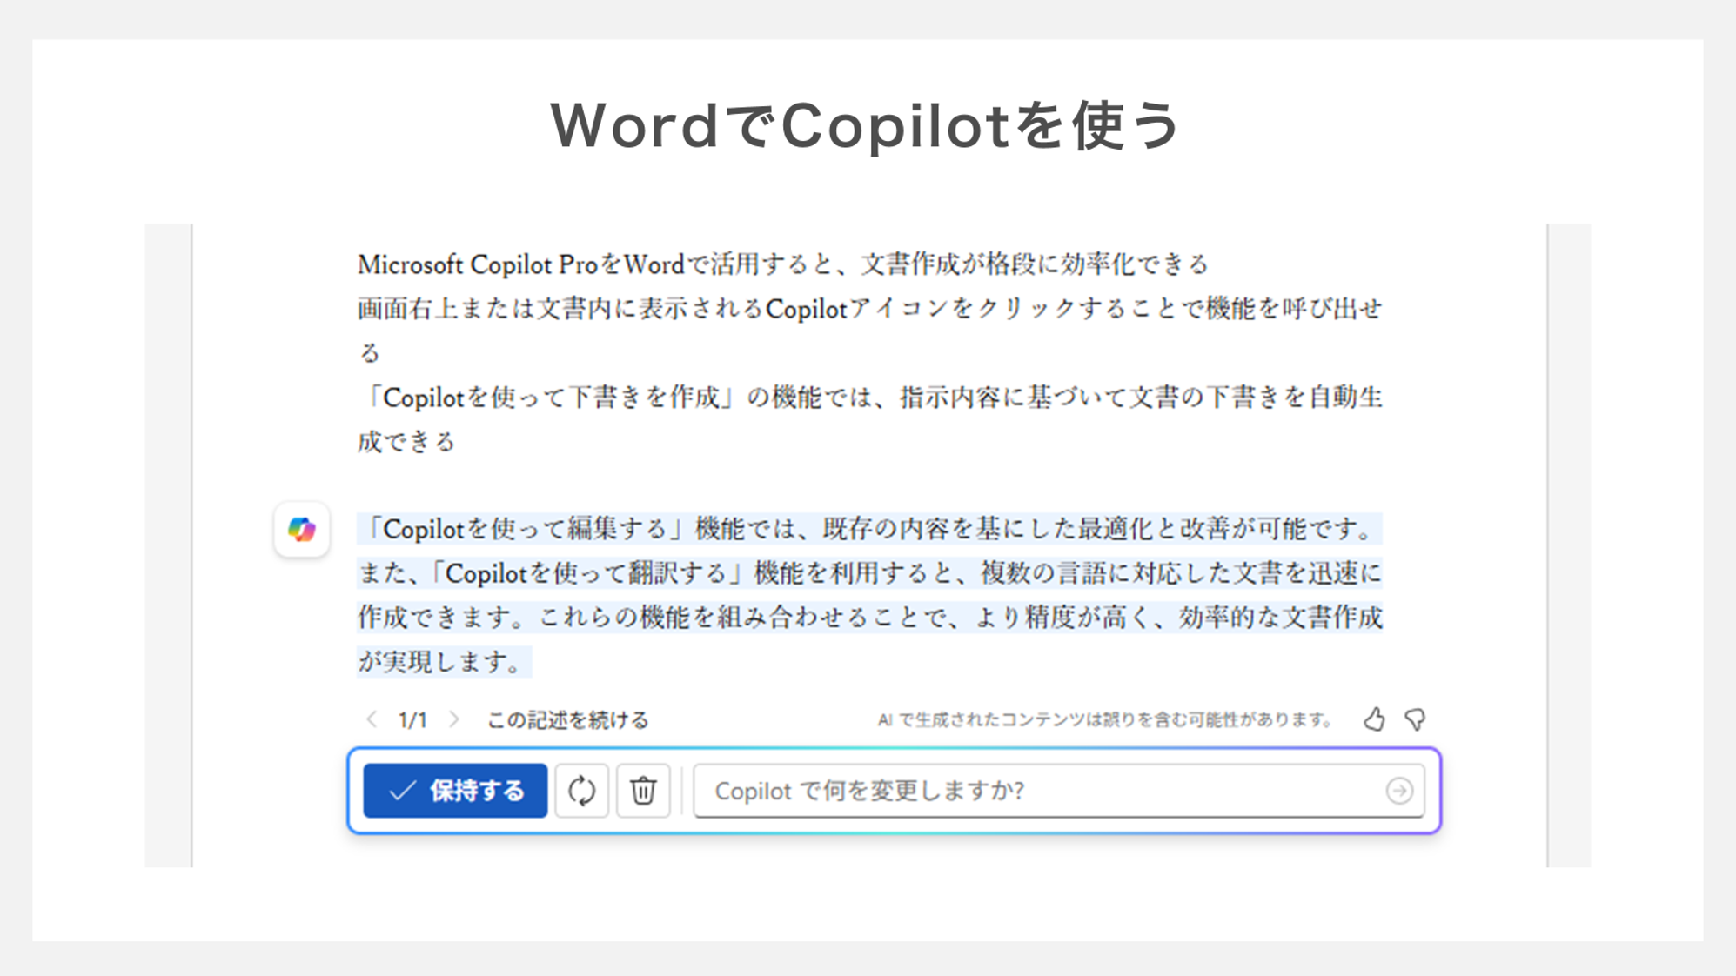Click the line starting 「Copilotを使って下書きを作成」
The width and height of the screenshot is (1736, 976).
coord(870,398)
